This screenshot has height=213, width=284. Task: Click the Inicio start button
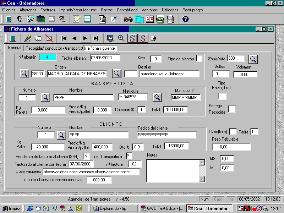click(x=11, y=208)
